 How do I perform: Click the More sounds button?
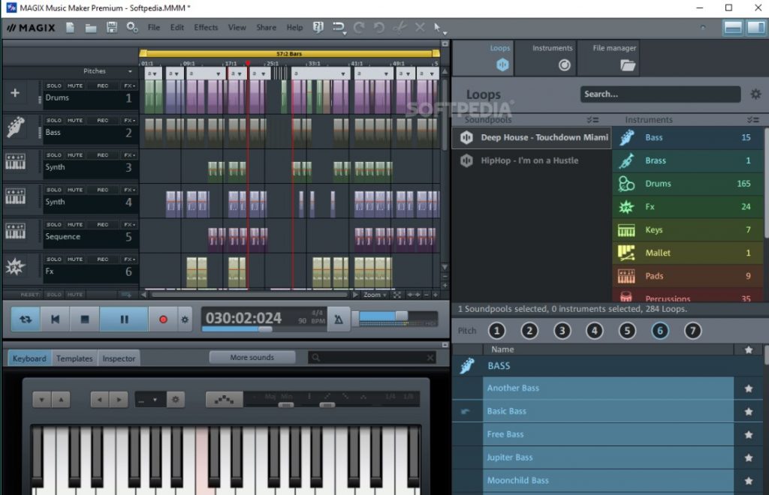[x=252, y=357]
